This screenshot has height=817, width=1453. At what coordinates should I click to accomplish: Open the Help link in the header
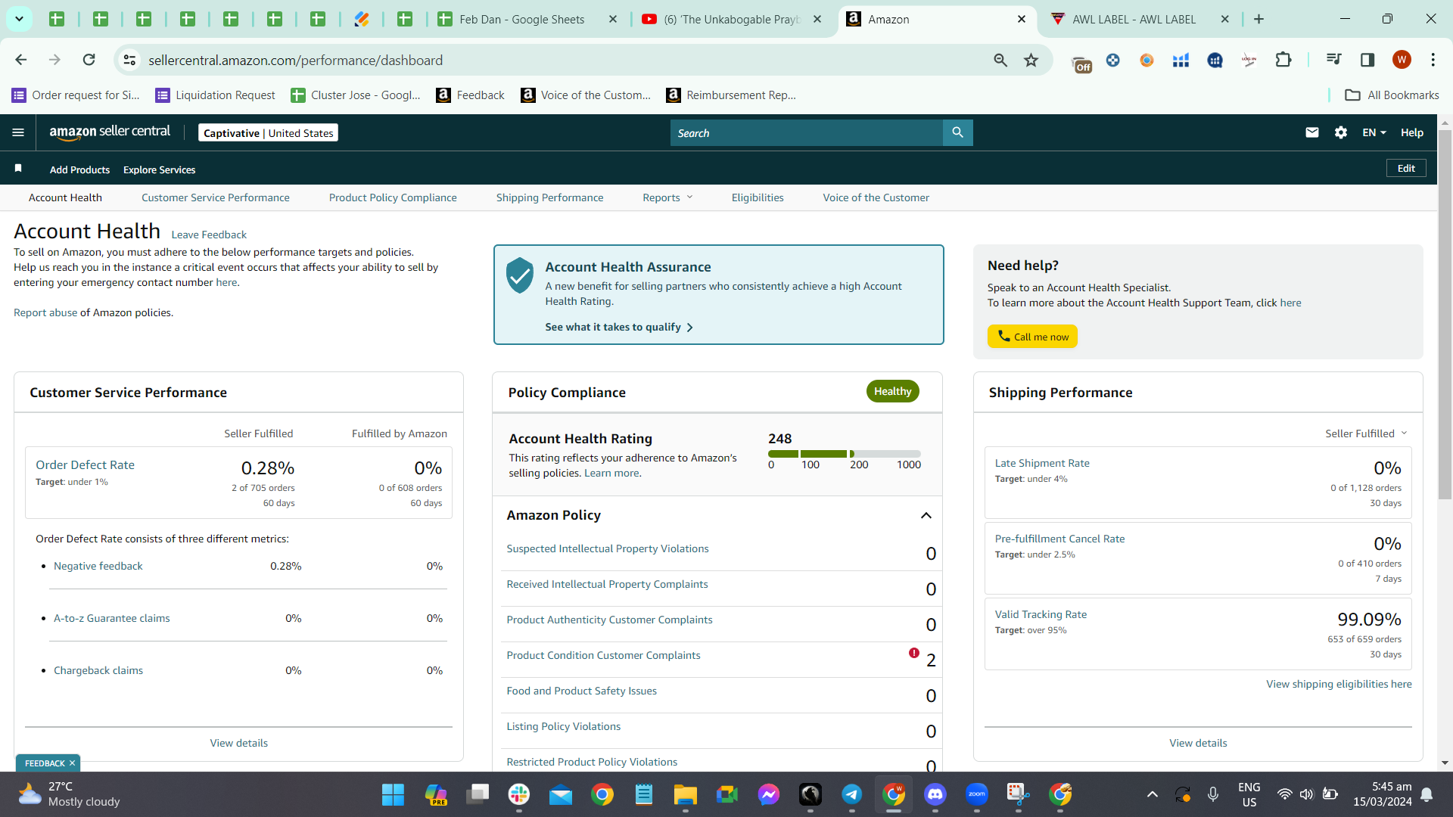pos(1412,132)
